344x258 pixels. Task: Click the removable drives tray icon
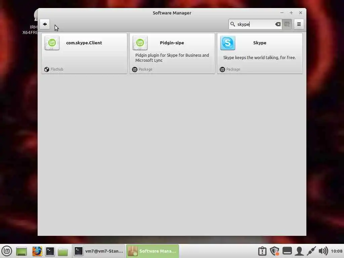click(x=287, y=251)
